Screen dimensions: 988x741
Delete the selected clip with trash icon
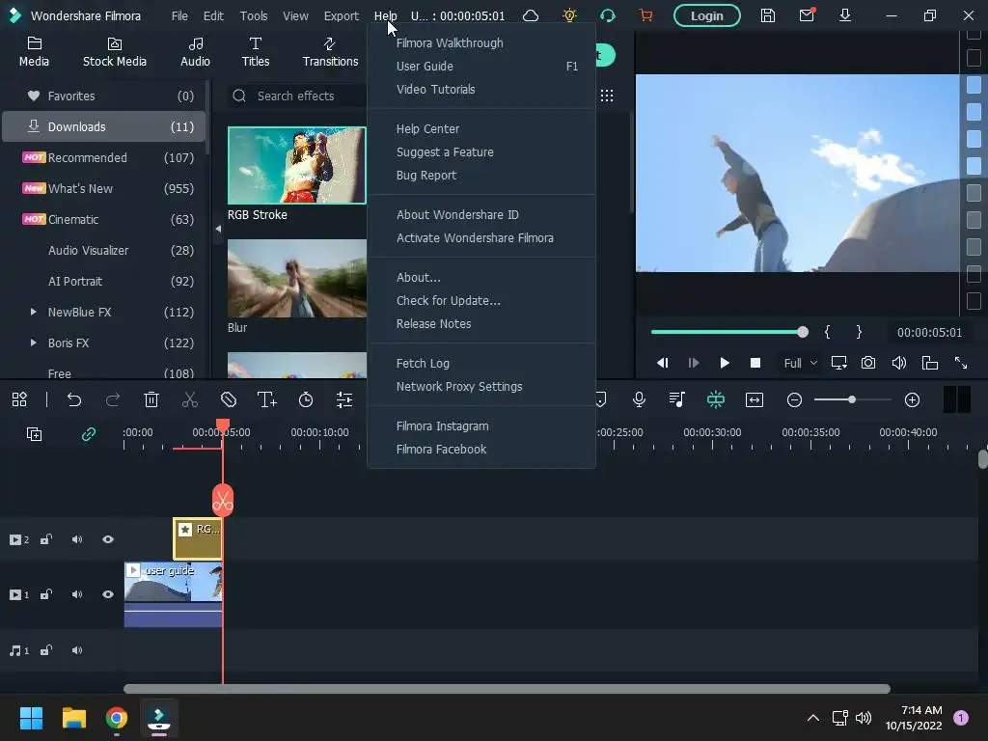pos(151,399)
